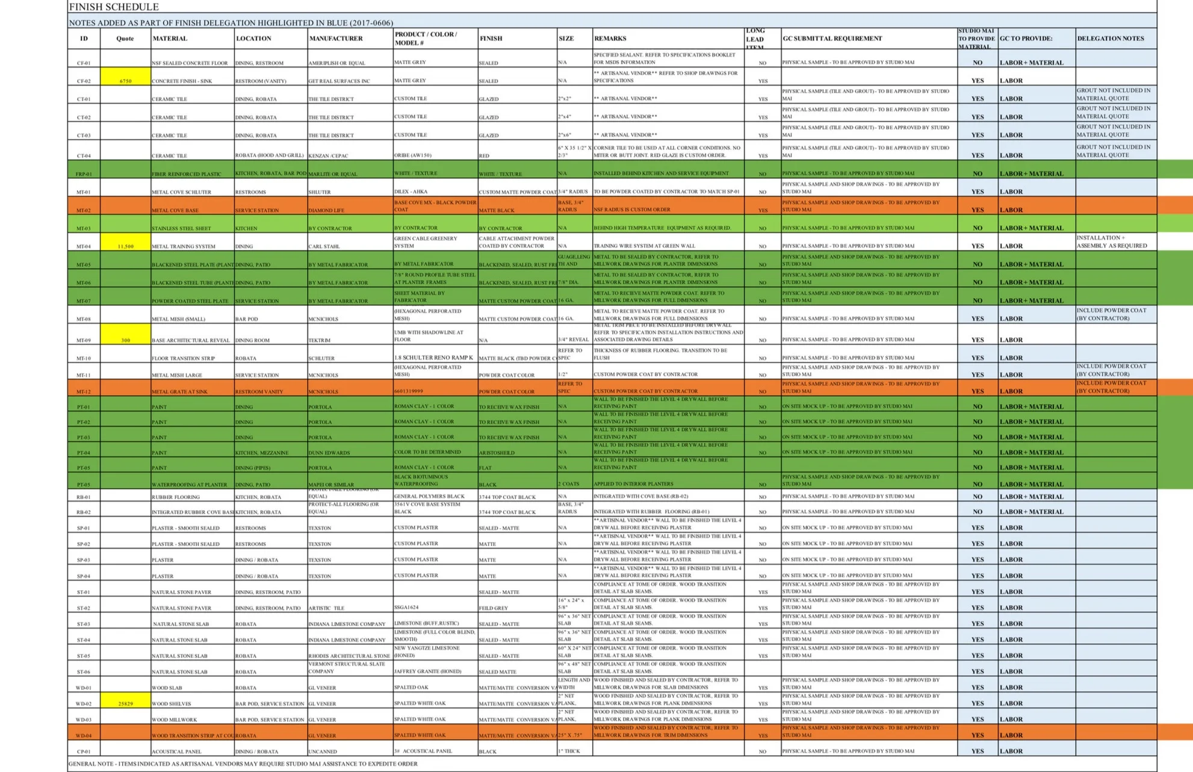Select the yellow quote cell "25829"

click(x=125, y=700)
